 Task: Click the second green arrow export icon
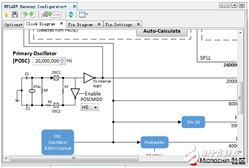(32, 15)
